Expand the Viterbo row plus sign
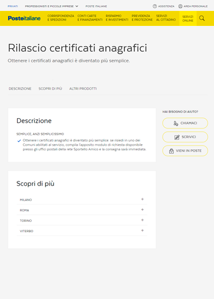The height and width of the screenshot is (299, 214). (142, 230)
